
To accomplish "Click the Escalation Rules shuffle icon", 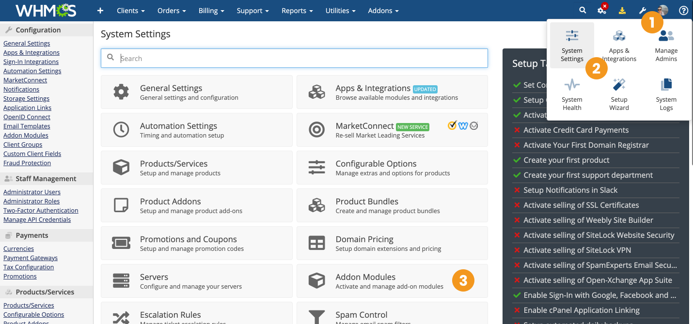I will click(x=121, y=317).
